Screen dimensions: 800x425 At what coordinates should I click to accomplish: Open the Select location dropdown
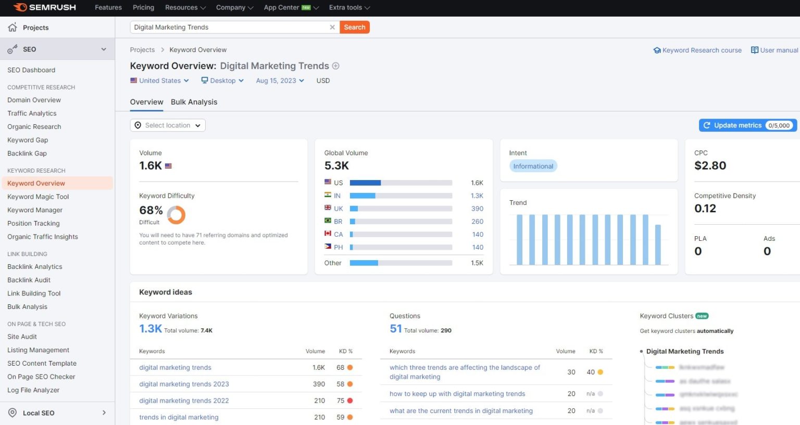tap(168, 125)
